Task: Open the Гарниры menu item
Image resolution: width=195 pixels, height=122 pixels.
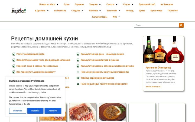Action: pyautogui.click(x=79, y=4)
